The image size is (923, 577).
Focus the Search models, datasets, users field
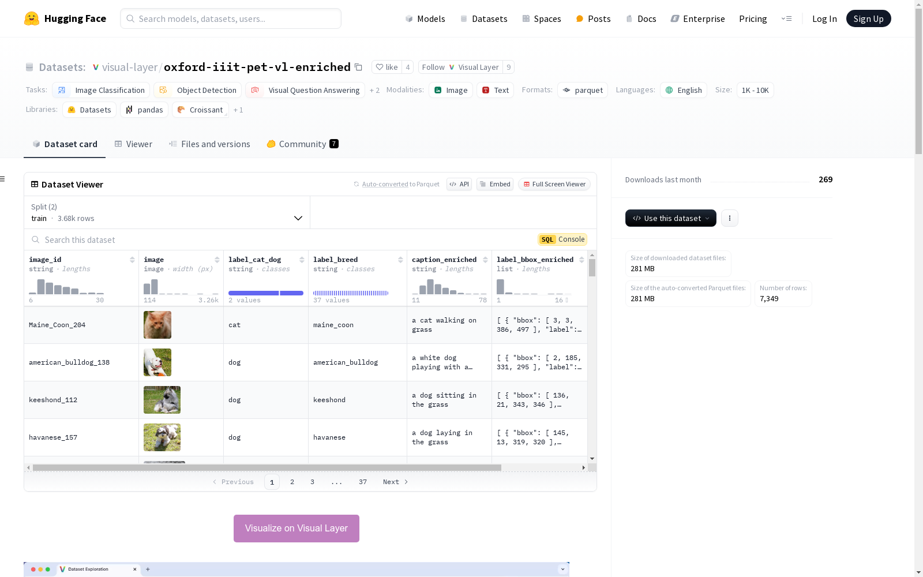[231, 18]
